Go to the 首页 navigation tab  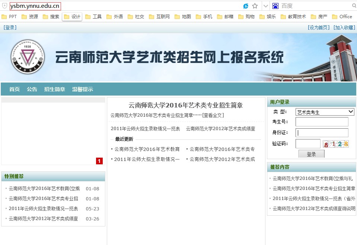point(15,89)
